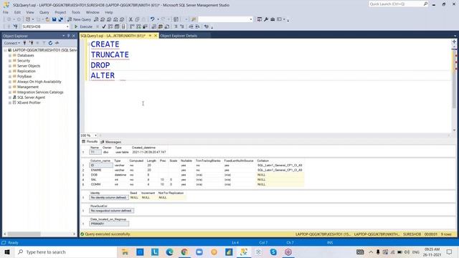Click the Save All icon
Screen dimensions: 459x258
pyautogui.click(x=60, y=19)
